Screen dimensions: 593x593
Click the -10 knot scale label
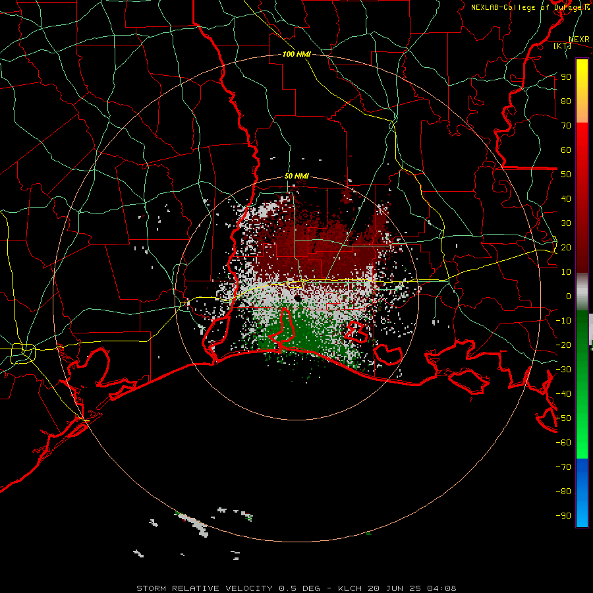(563, 321)
